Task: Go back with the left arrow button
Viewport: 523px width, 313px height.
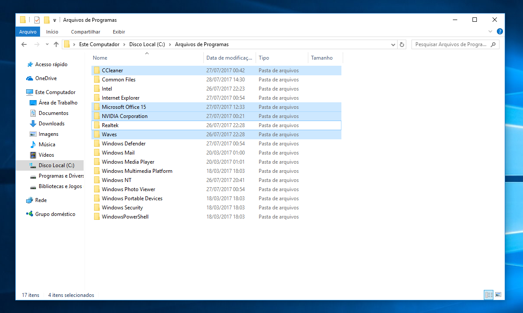Action: coord(24,44)
